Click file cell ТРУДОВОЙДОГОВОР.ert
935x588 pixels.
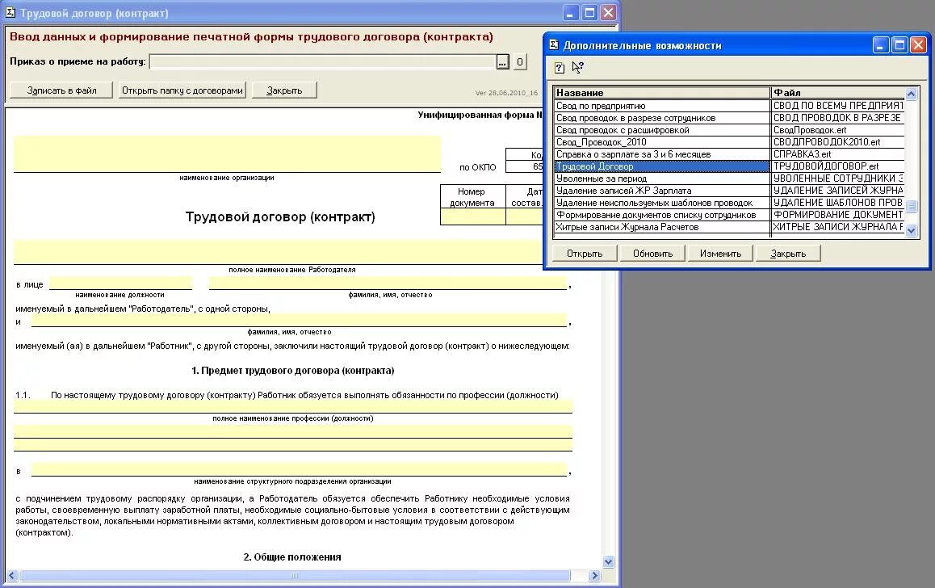point(838,166)
